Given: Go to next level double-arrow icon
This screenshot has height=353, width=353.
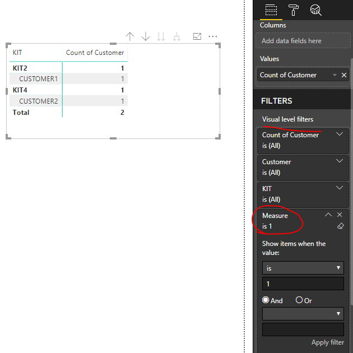Looking at the screenshot, I should click(161, 36).
